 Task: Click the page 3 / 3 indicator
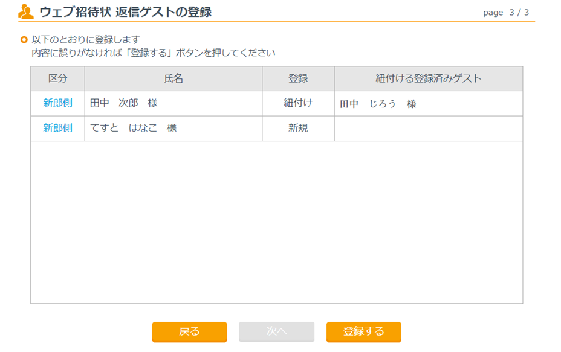tap(506, 13)
